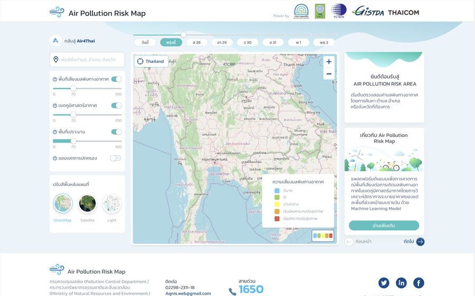Select the พรุ่งนี้ date tab
Image resolution: width=475 pixels, height=296 pixels.
pos(171,42)
